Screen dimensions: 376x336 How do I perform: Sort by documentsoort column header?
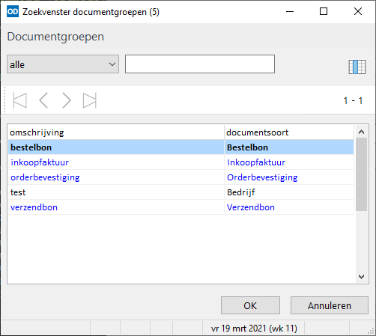point(289,132)
